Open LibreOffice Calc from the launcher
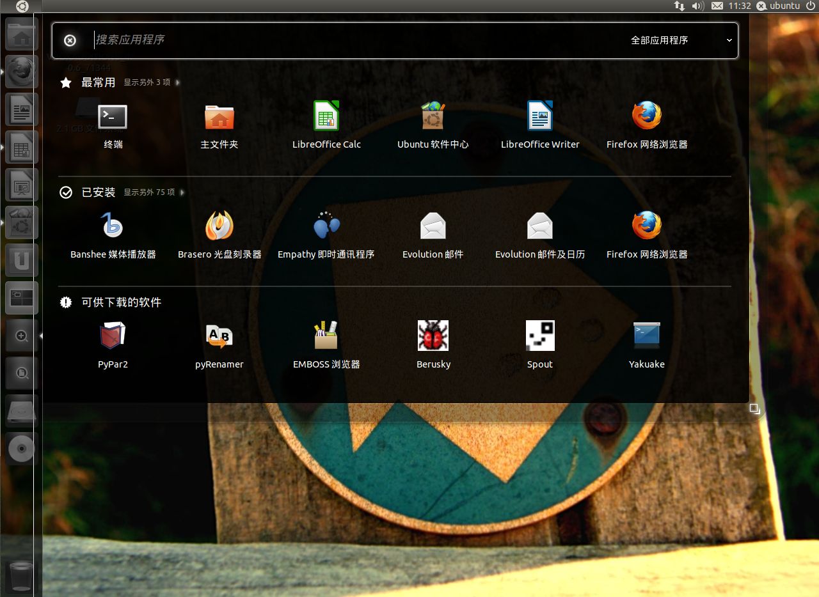Viewport: 819px width, 597px height. click(22, 147)
